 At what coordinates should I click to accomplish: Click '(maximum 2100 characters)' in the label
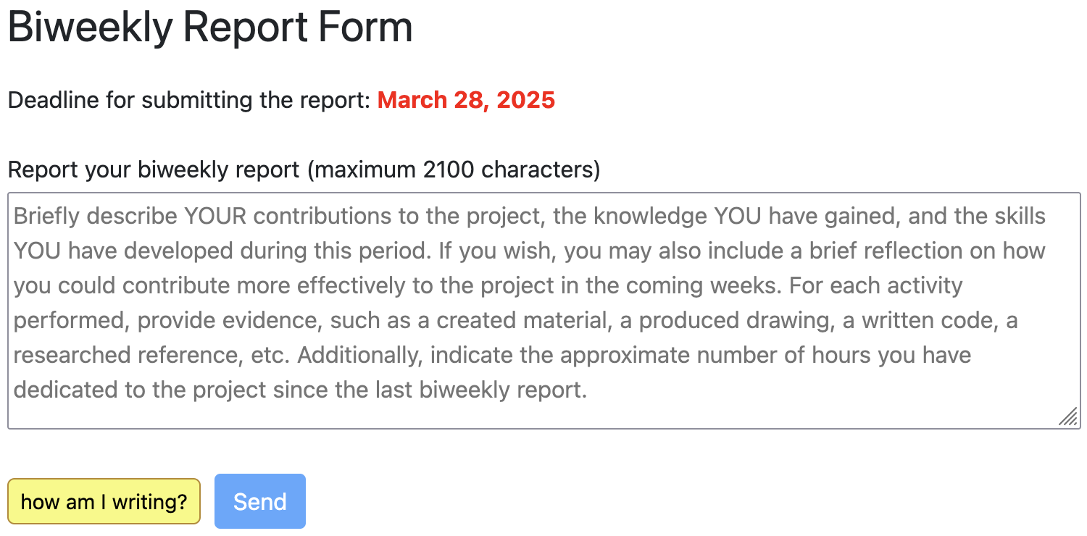click(x=454, y=169)
